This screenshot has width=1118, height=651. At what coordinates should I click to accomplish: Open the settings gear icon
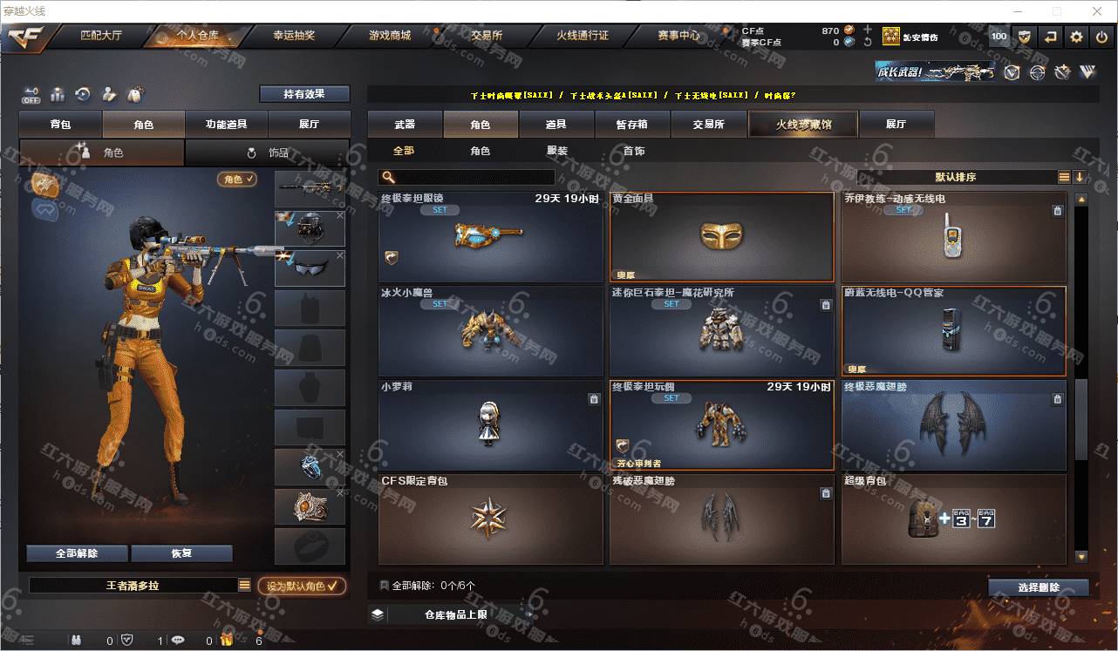1076,37
